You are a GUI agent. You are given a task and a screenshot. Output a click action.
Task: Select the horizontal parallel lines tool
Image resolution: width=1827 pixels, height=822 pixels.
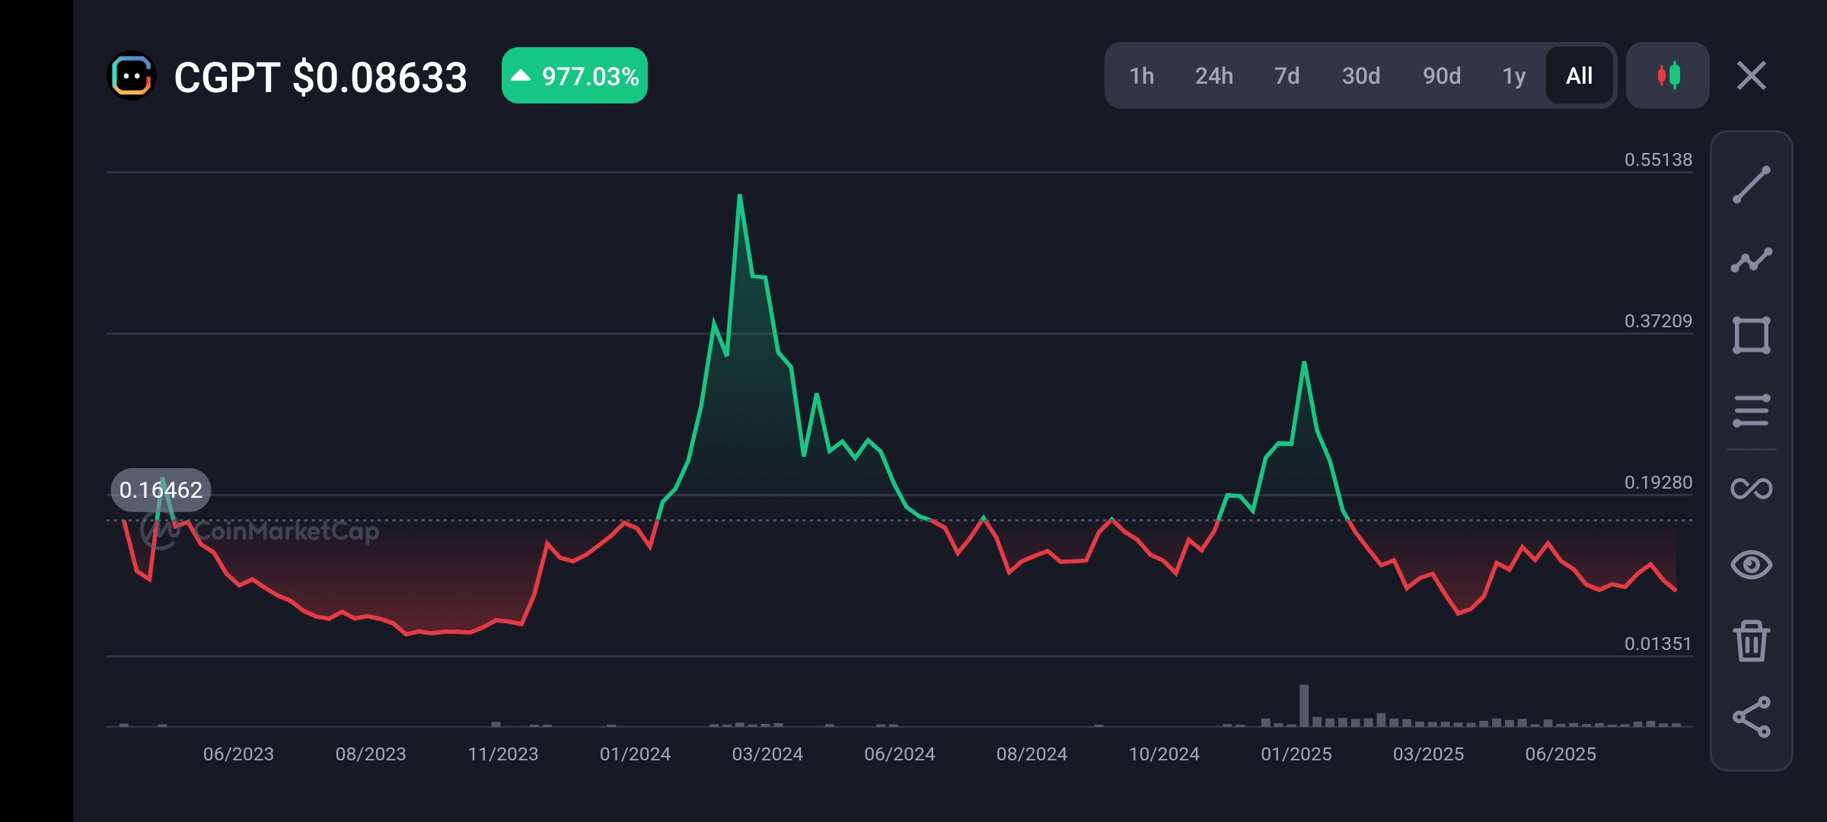1751,411
